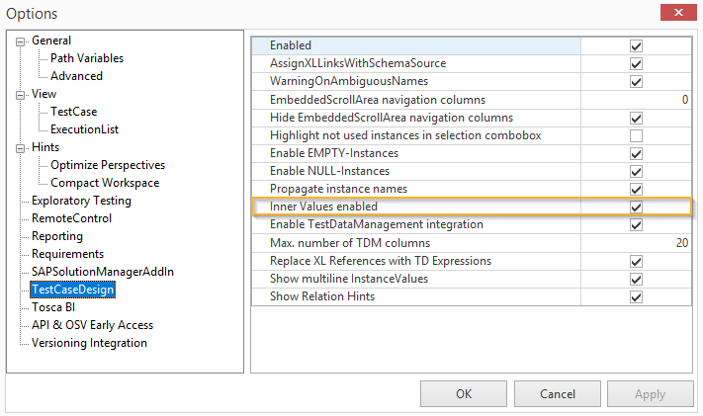Uncheck the Inner Values enabled checkbox

[x=636, y=208]
